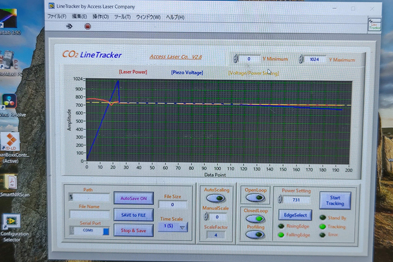Toggle the ClosedLoop switch
393x262 pixels.
[255, 219]
